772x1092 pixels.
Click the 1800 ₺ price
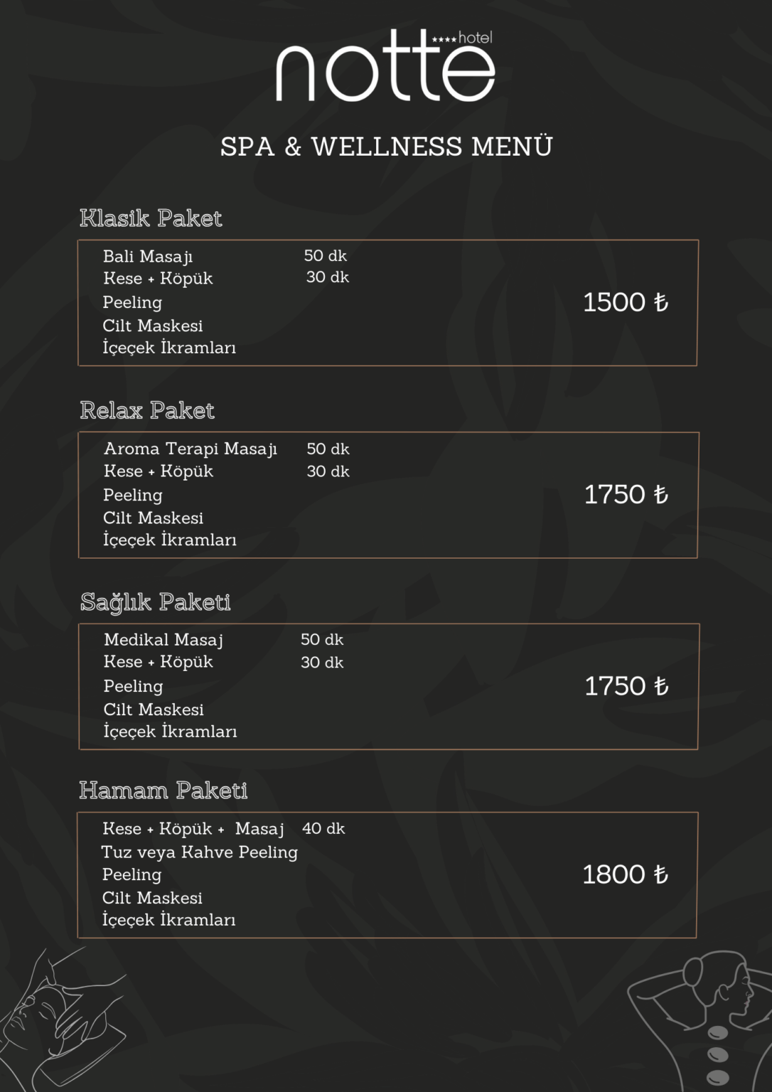[x=626, y=874]
